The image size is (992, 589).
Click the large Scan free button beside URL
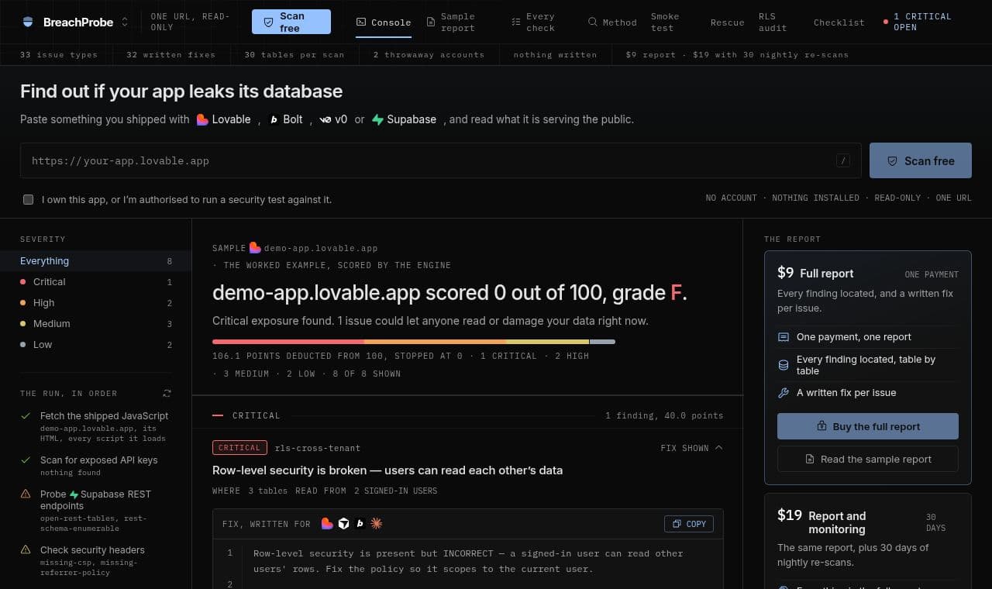920,160
